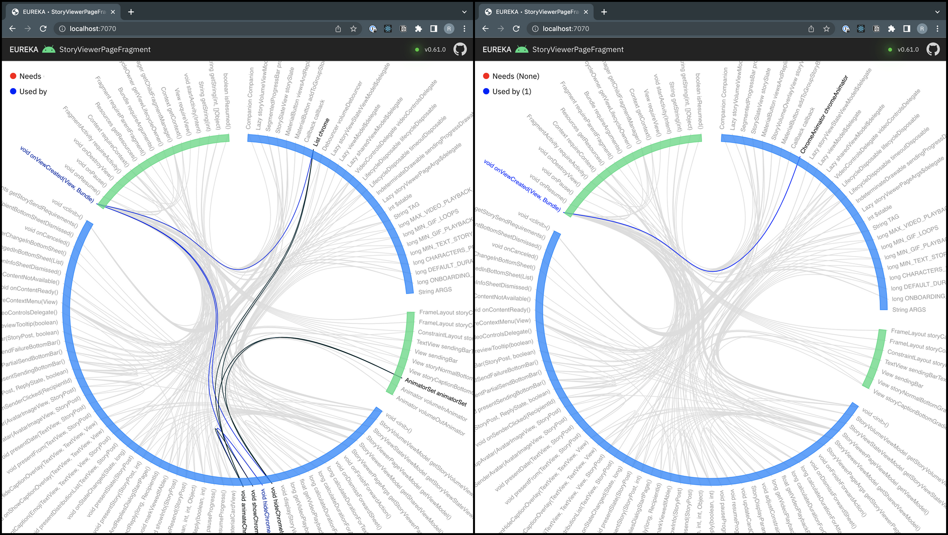The width and height of the screenshot is (948, 535).
Task: Click 'ChromeAnimator chromeAnimator' label in right chart
Action: coord(824,115)
